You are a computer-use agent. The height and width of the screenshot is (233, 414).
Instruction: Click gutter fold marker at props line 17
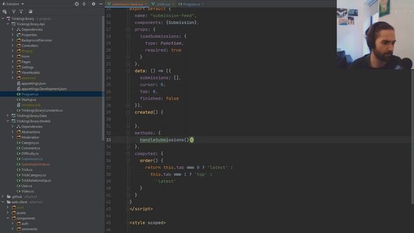click(127, 29)
